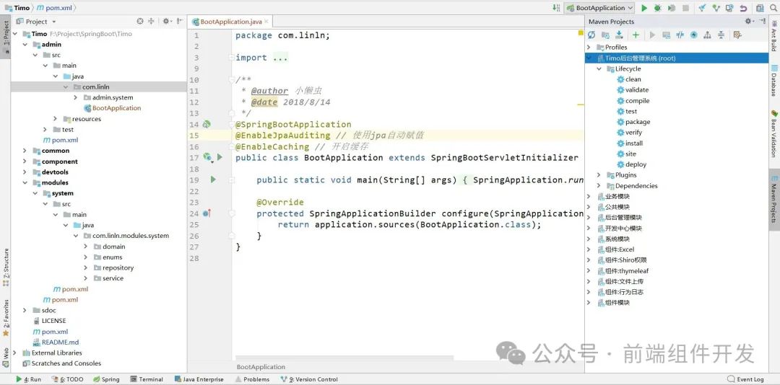Expand the devtools module folder
780x385 pixels.
coord(25,172)
